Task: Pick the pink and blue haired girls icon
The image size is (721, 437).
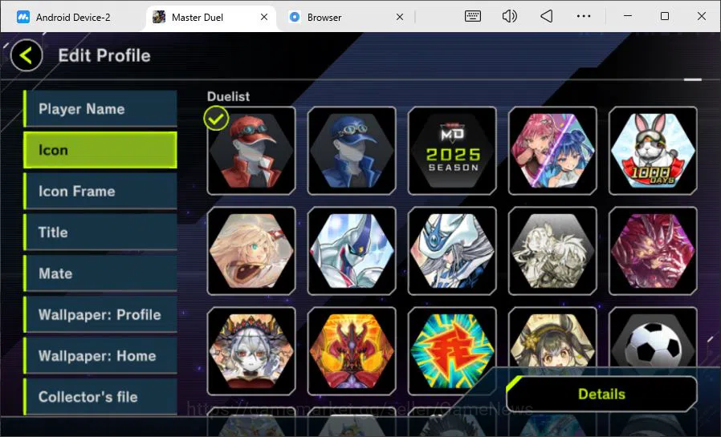Action: 552,151
